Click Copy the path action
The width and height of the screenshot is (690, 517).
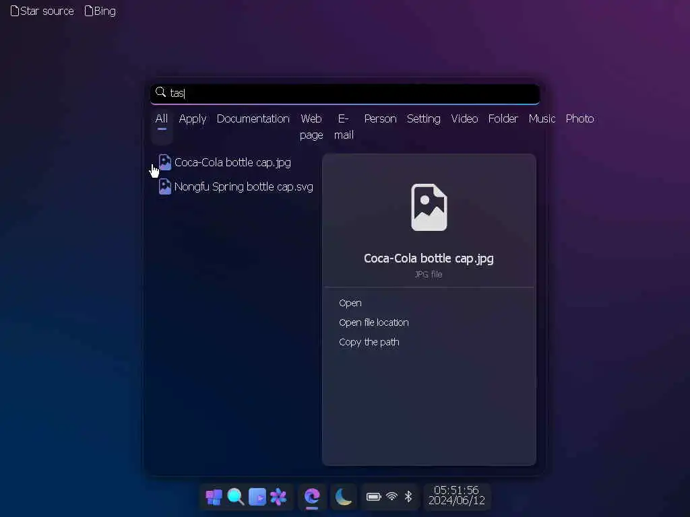click(x=369, y=342)
